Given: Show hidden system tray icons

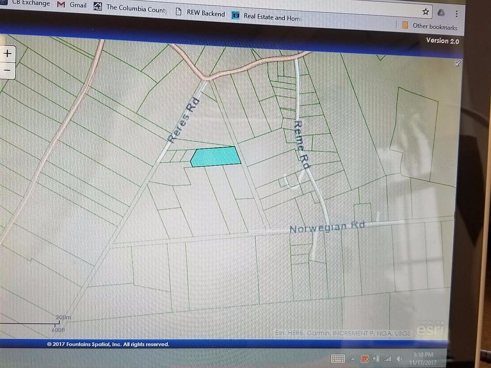Looking at the screenshot, I should point(352,359).
